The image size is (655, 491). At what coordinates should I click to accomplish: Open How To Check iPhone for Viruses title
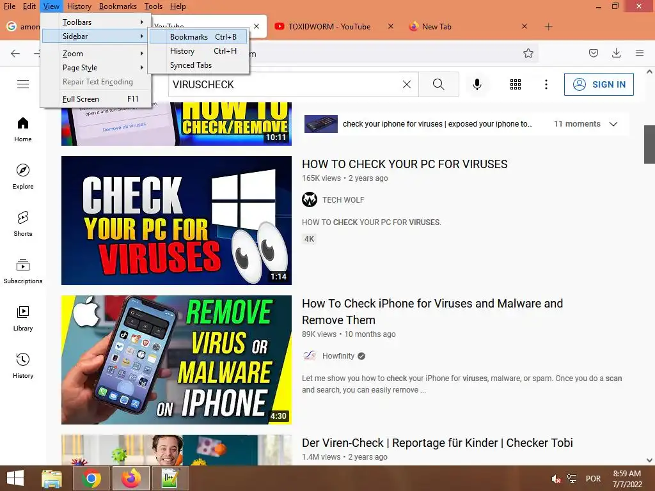432,311
